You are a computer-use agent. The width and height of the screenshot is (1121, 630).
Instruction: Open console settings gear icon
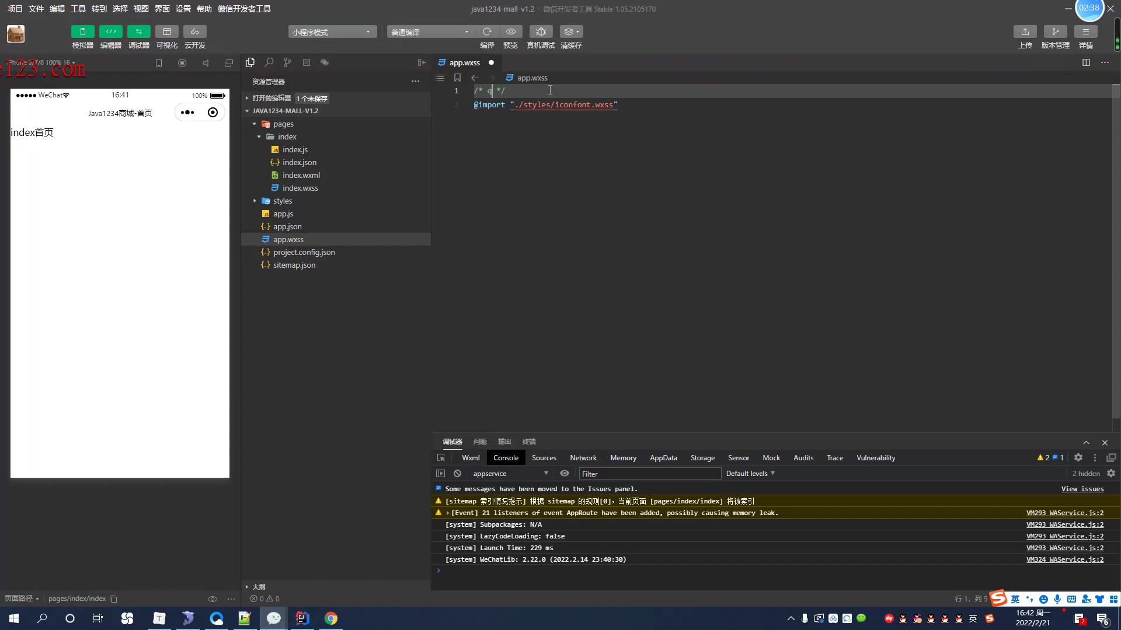click(1111, 474)
